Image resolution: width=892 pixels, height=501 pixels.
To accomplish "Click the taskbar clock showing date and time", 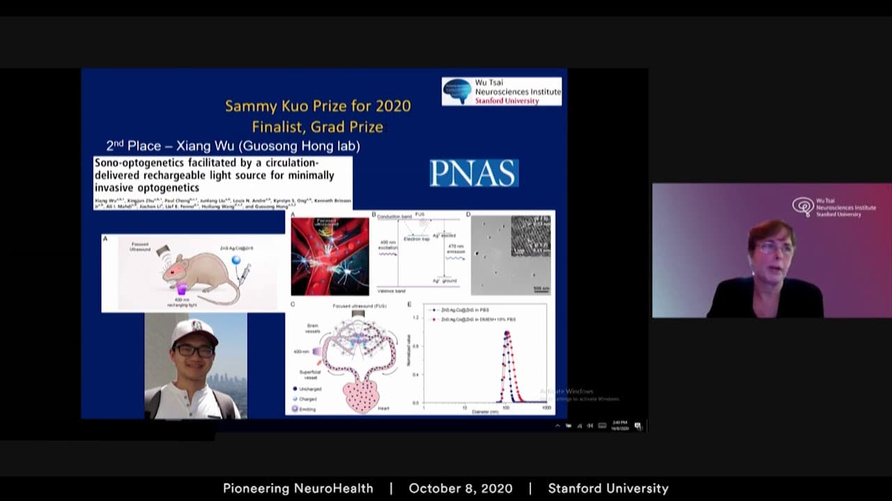I will point(620,425).
